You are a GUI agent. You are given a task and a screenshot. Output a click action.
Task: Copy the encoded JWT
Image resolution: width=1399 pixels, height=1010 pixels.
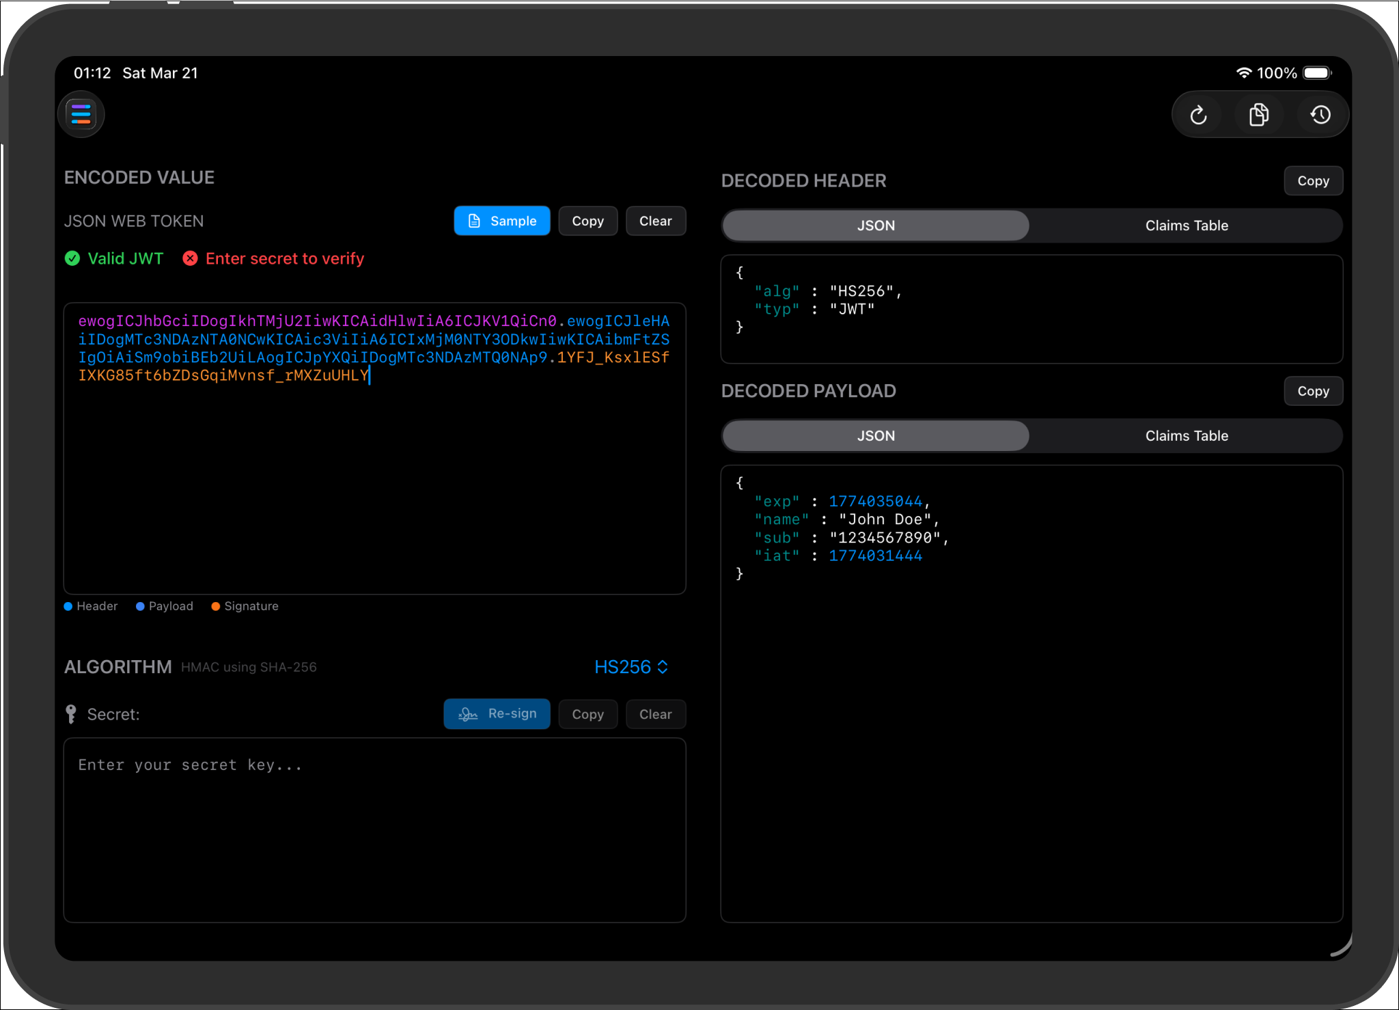pos(587,220)
